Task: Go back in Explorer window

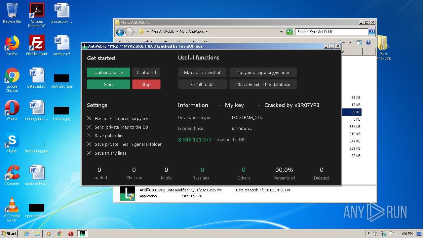Action: point(120,32)
